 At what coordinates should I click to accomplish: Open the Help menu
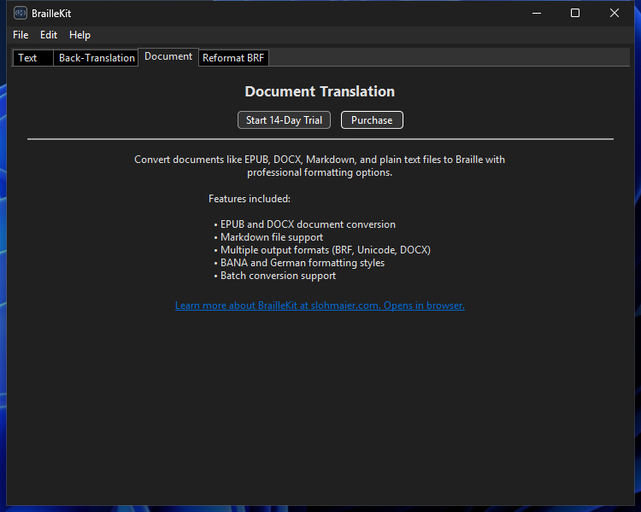coord(79,35)
